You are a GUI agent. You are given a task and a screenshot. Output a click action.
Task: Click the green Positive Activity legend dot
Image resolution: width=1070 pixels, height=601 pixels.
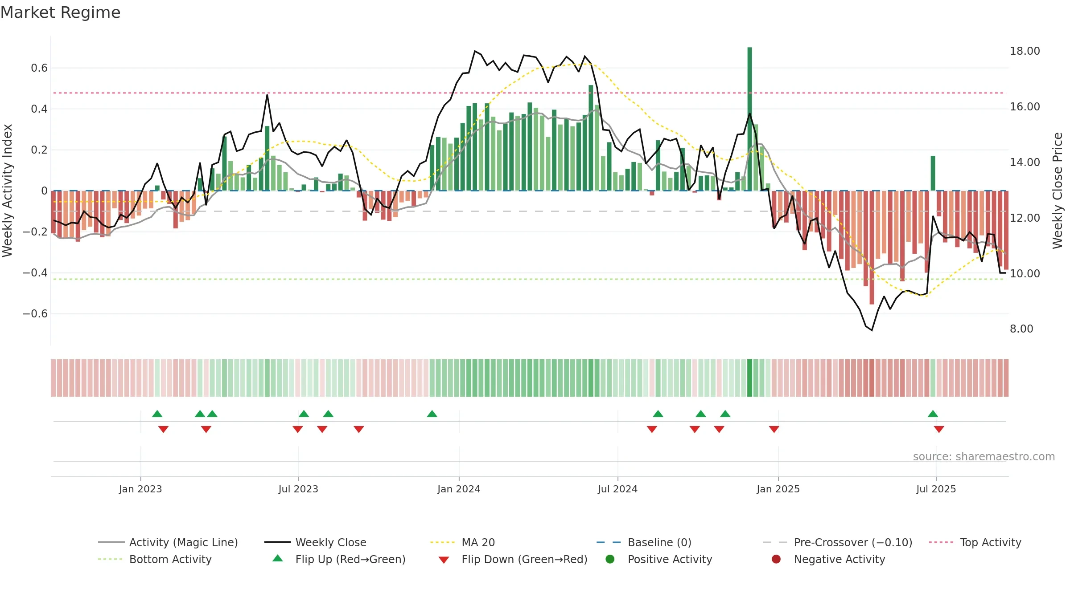[610, 559]
